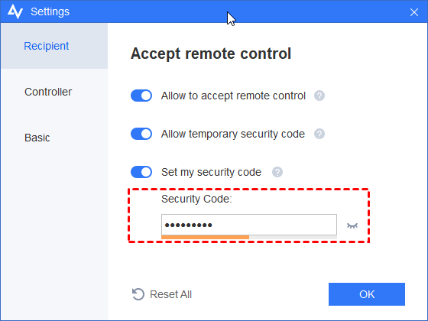Click question mark beside Set my security code
Image resolution: width=428 pixels, height=321 pixels.
pyautogui.click(x=277, y=172)
